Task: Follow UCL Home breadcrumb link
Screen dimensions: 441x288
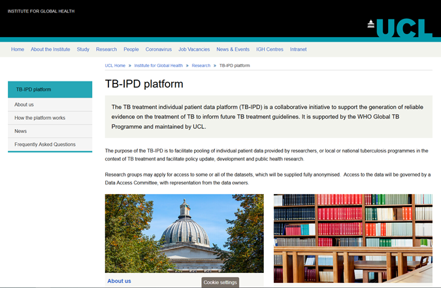Action: pos(115,66)
